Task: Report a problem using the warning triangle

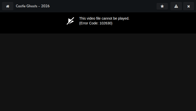Action: (176, 6)
